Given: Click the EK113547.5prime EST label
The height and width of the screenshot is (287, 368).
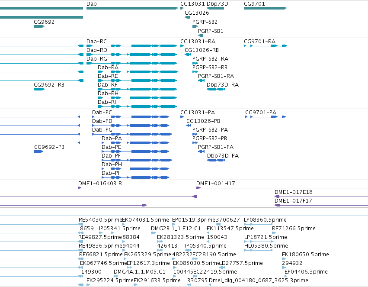Looking at the screenshot, I should pos(230,229).
